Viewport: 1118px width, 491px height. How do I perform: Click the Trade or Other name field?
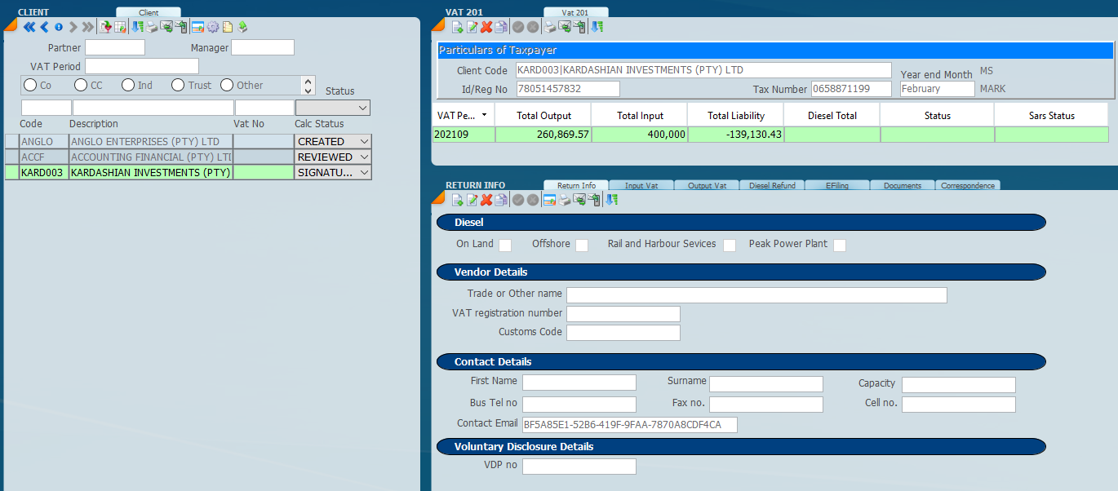pos(756,295)
